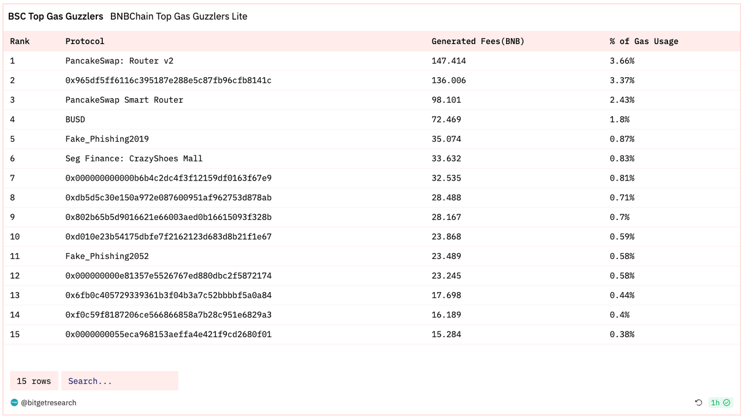Screen dimensions: 743x418
Task: Click the 23.868 fees value
Action: tap(446, 237)
